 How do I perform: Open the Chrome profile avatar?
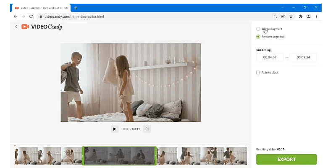pos(308,16)
